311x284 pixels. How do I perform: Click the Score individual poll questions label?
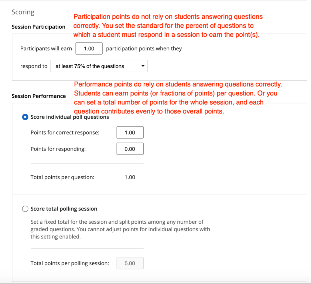(70, 117)
